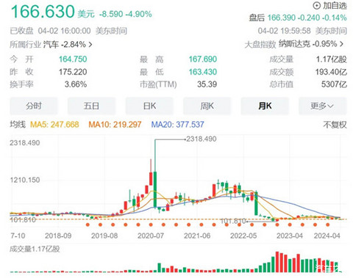Viewport: 353px width, 278px height.
Task: Open the 汽车 industry chevron arrow
Action: 90,45
